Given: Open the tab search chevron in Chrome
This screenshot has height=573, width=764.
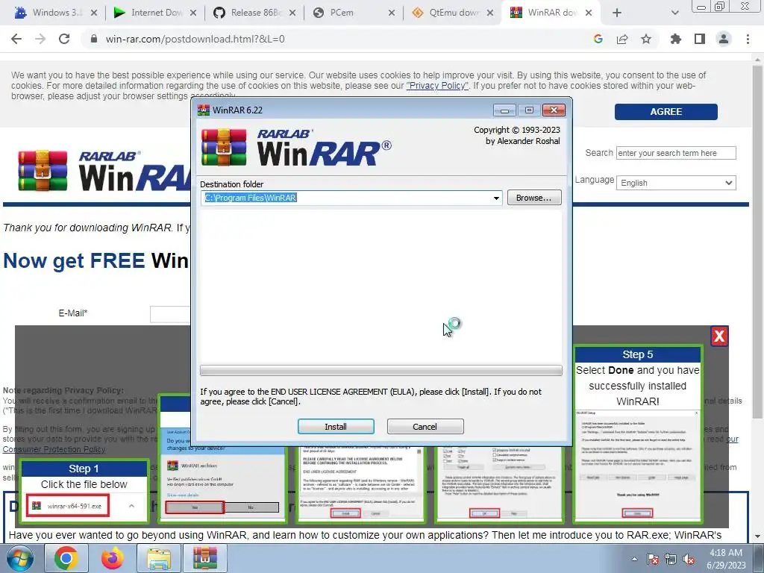Looking at the screenshot, I should (674, 13).
